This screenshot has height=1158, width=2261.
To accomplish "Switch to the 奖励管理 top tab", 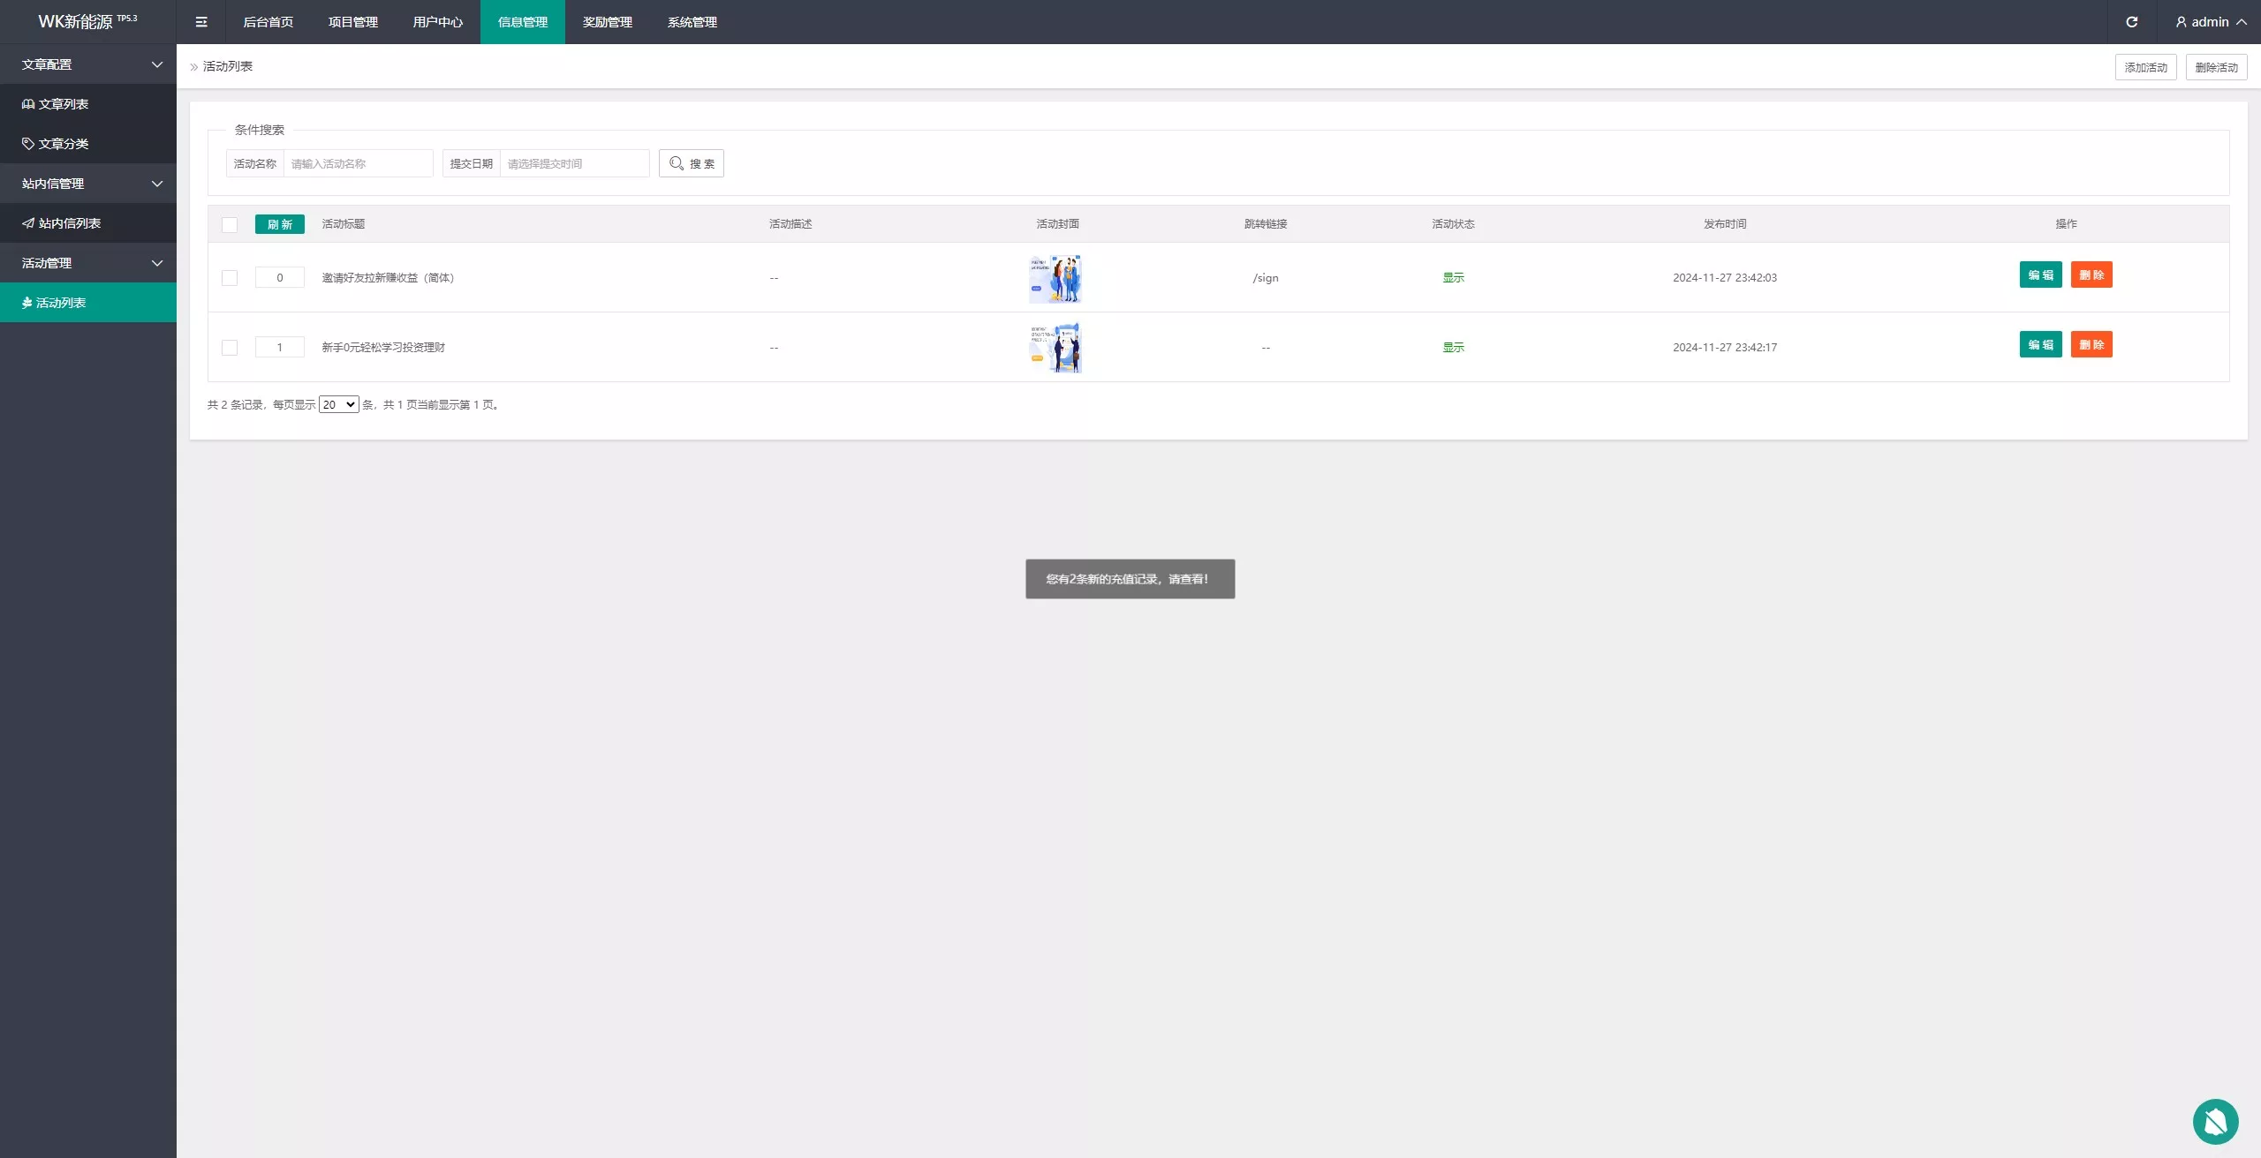I will [x=607, y=22].
